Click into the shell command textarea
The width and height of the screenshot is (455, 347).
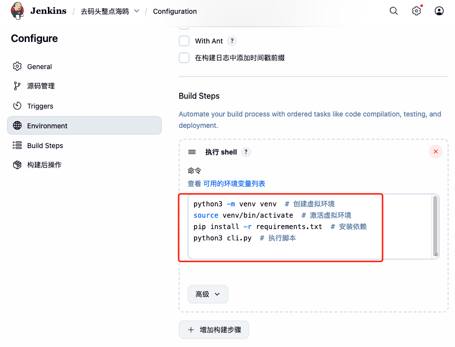[313, 226]
